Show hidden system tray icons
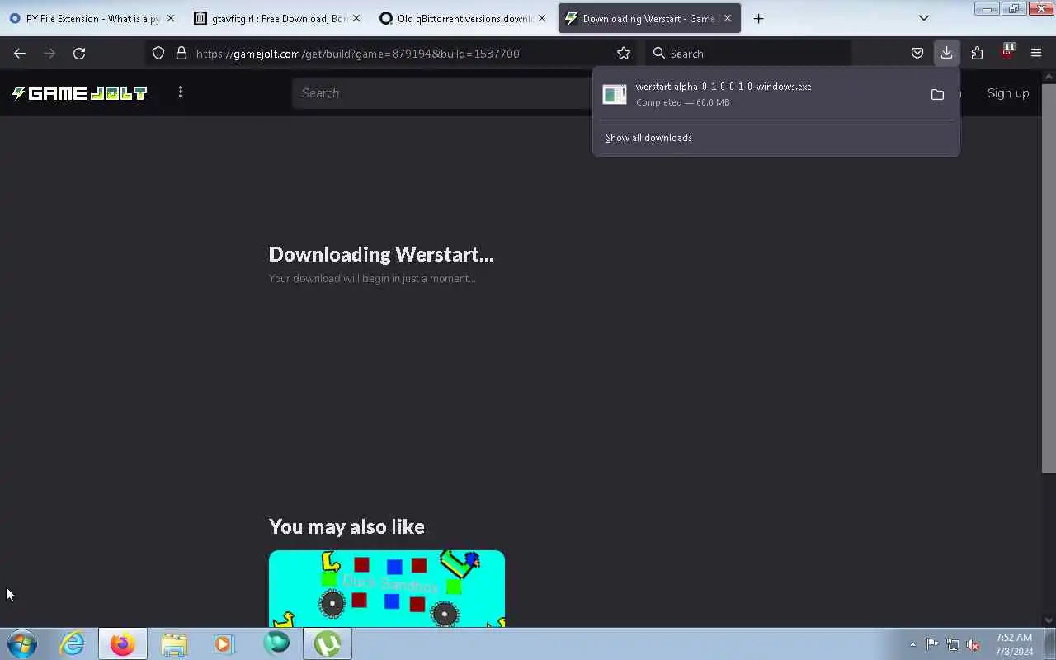Viewport: 1056px width, 660px height. (x=912, y=644)
